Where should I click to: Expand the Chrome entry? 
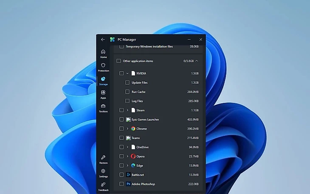[x=127, y=128]
